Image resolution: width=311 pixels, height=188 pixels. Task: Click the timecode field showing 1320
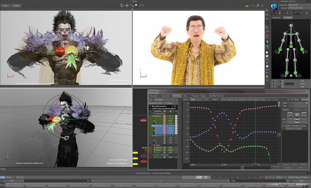click(196, 177)
